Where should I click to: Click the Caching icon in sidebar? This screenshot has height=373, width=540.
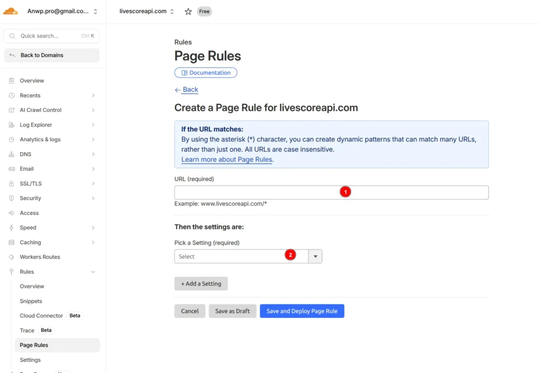[x=12, y=242]
